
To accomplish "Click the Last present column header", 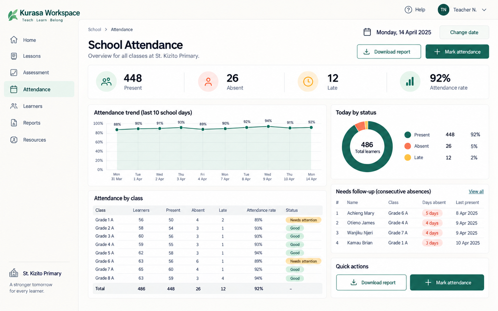I will (x=467, y=202).
